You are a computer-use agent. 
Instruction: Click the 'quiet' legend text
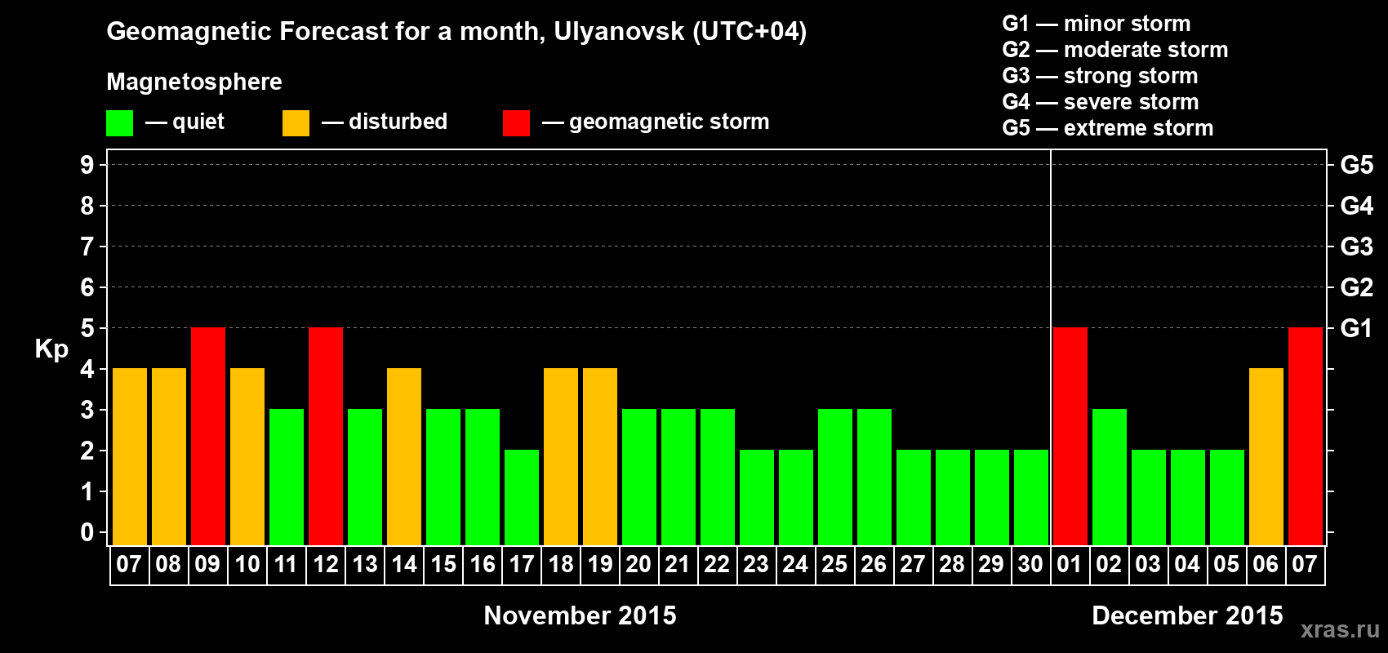point(198,122)
